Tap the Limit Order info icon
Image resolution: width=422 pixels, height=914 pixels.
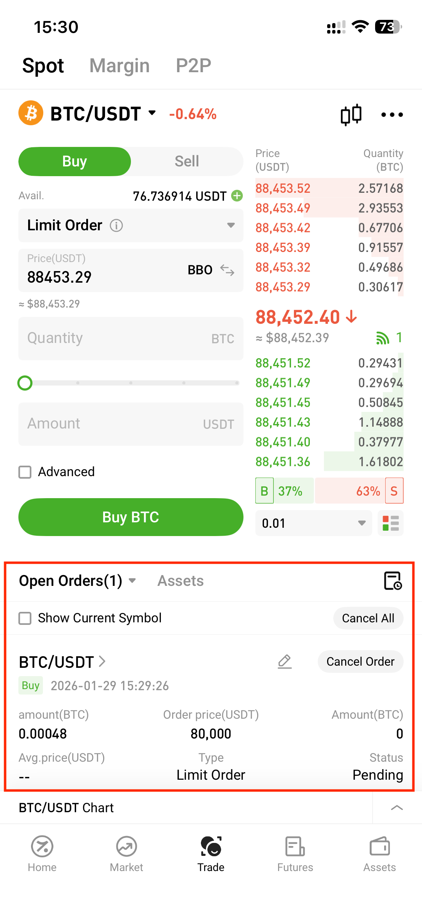click(116, 226)
